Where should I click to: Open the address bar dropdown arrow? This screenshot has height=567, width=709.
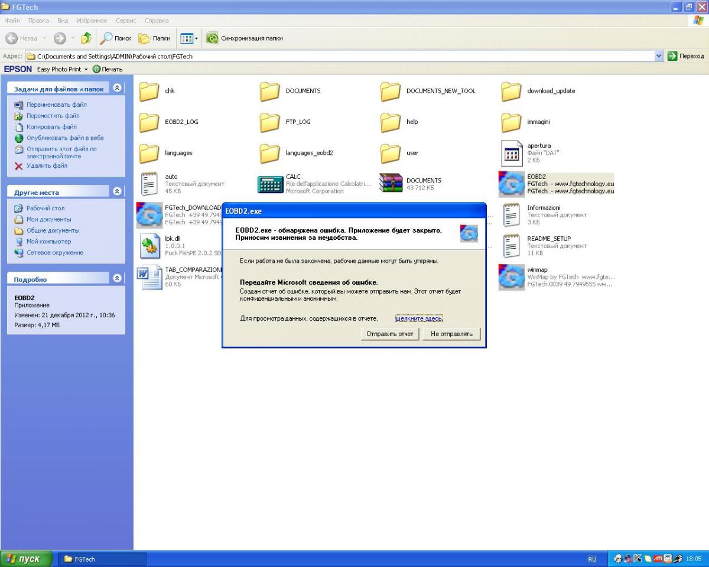[x=659, y=56]
